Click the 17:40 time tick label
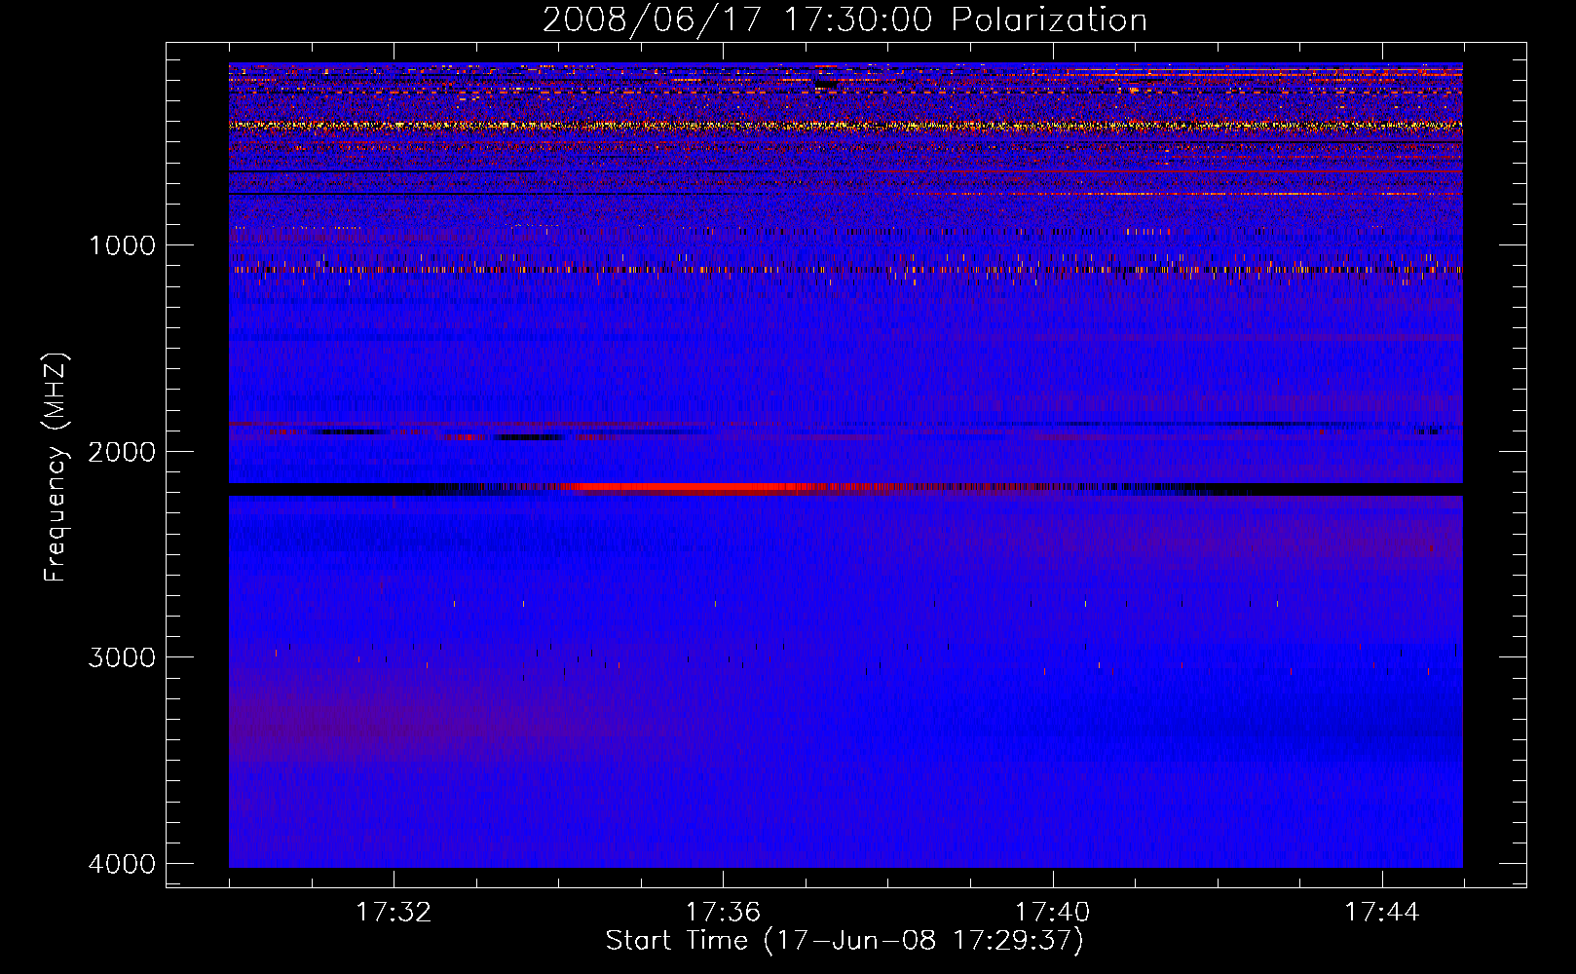The width and height of the screenshot is (1576, 974). click(1053, 913)
